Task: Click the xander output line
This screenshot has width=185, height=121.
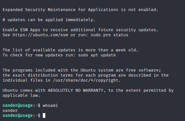Action: click(10, 111)
